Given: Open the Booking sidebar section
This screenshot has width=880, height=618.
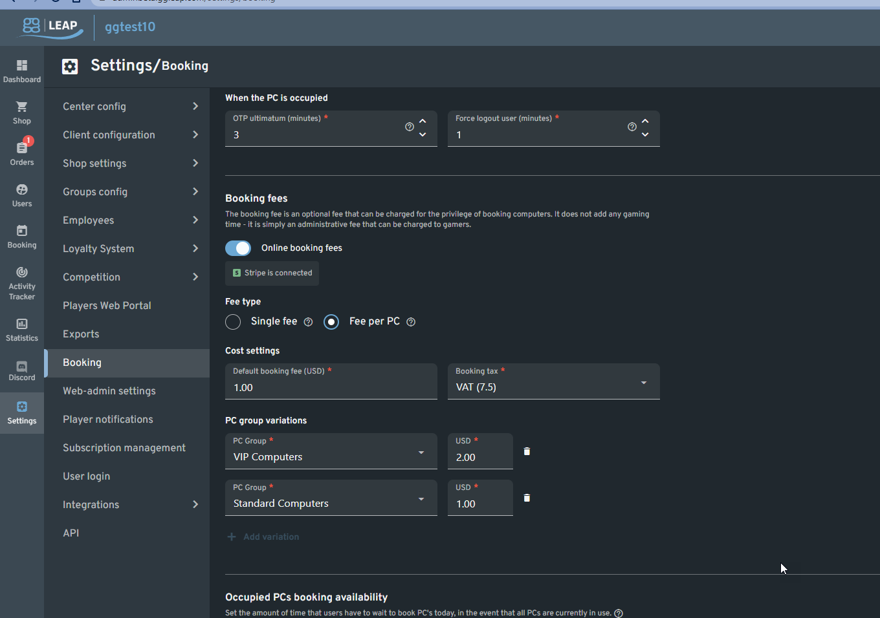Looking at the screenshot, I should click(21, 235).
